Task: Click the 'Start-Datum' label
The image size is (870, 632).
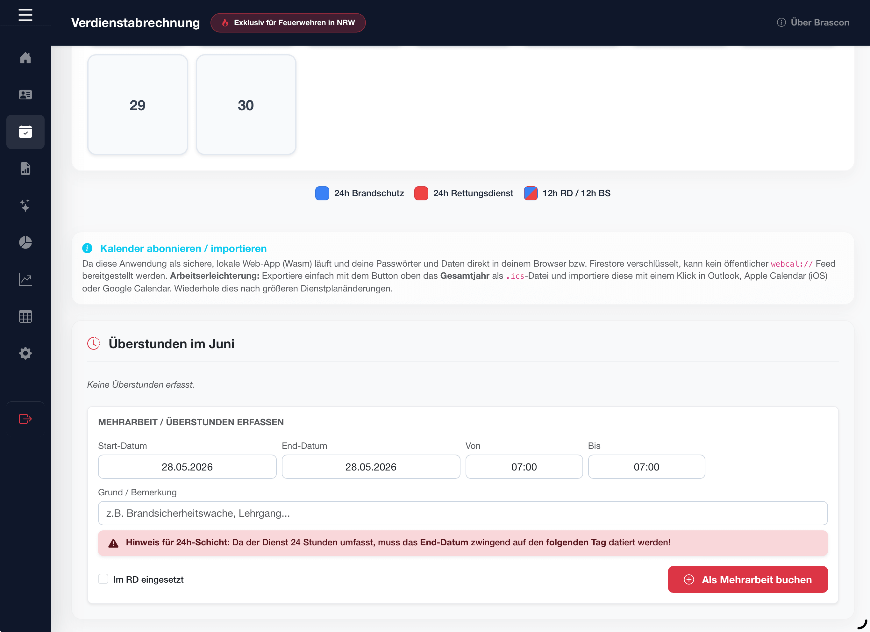Action: coord(122,446)
